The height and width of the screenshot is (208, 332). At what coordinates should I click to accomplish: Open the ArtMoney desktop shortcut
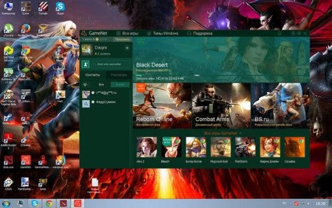(x=8, y=75)
